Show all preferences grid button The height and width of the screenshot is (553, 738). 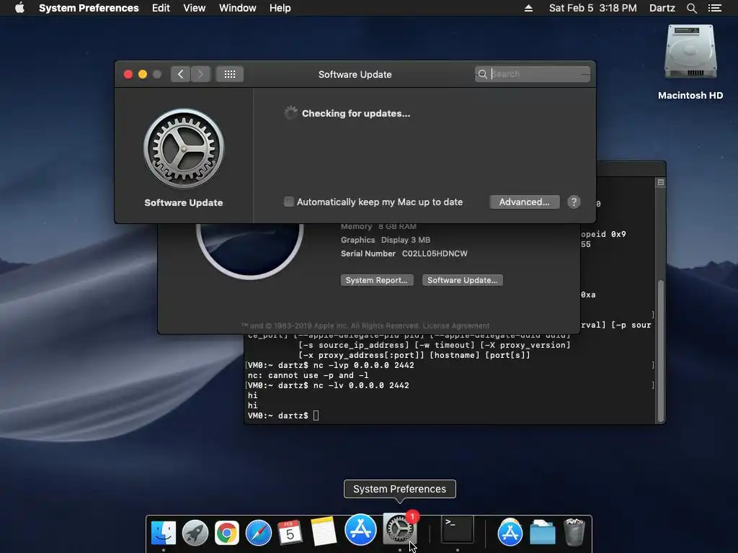(x=230, y=74)
